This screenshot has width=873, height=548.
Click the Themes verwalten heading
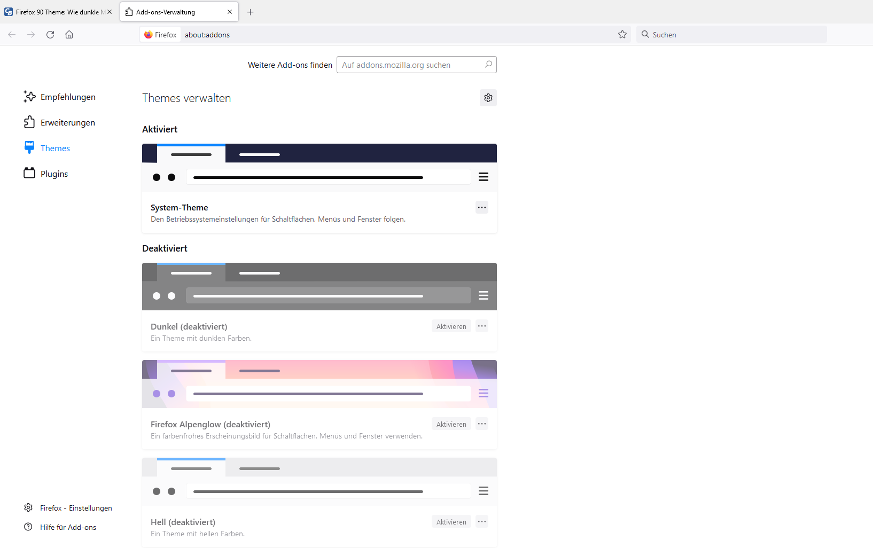pos(186,98)
